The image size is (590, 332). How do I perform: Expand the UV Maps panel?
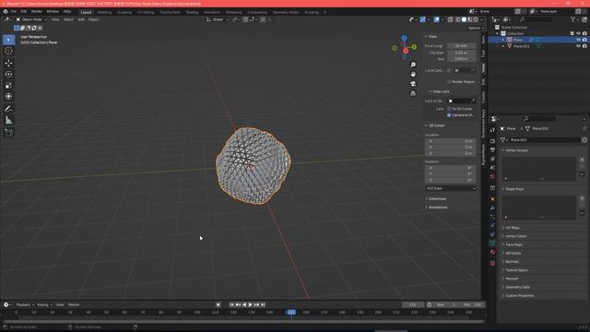pos(513,228)
